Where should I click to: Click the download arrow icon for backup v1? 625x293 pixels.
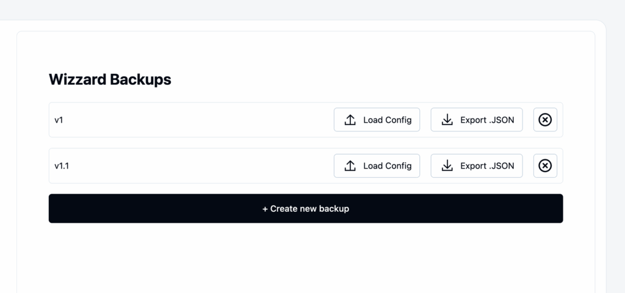(x=447, y=120)
